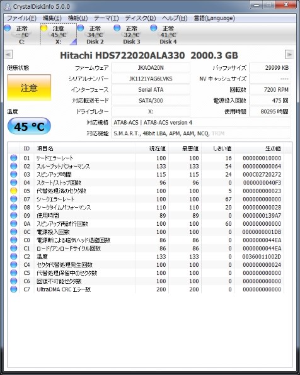Click blue status icon for attribute C2

click(x=14, y=256)
